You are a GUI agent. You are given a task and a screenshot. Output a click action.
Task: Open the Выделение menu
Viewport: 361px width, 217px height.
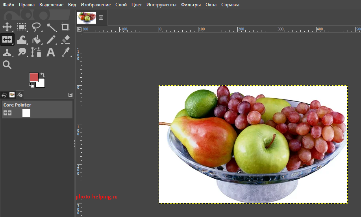point(51,5)
